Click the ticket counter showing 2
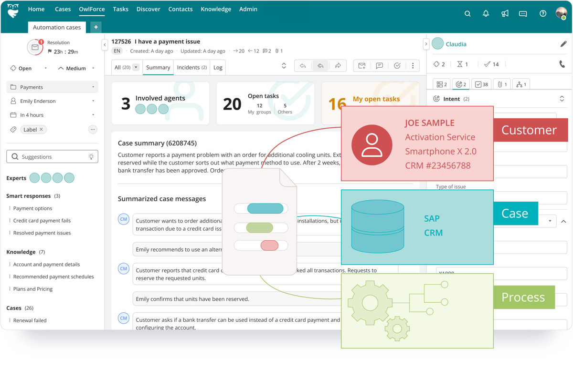Screen dimensions: 573x379 tap(439, 64)
